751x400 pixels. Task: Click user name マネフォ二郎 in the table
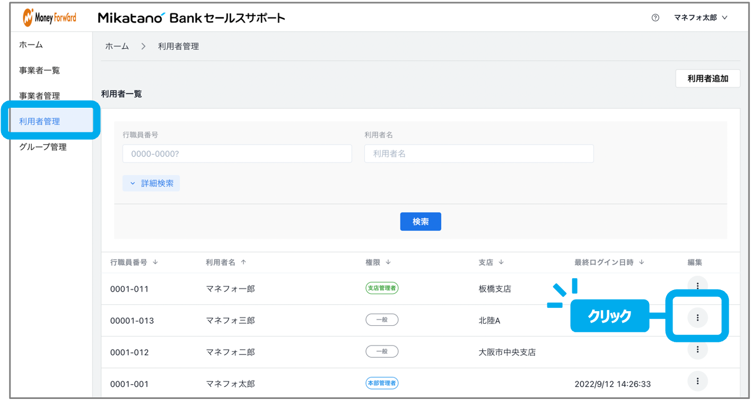click(x=230, y=352)
